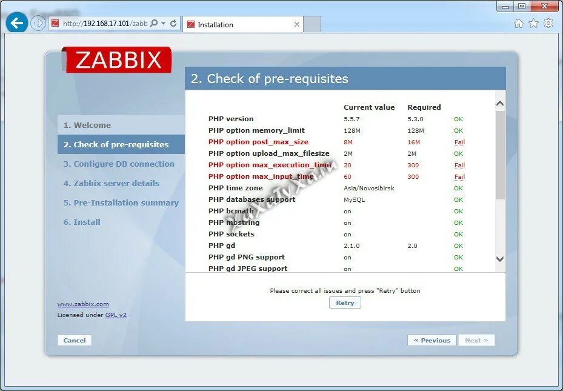Viewport: 563px width, 391px height.
Task: Click 'PHP option memory_limit' label
Action: coord(256,130)
